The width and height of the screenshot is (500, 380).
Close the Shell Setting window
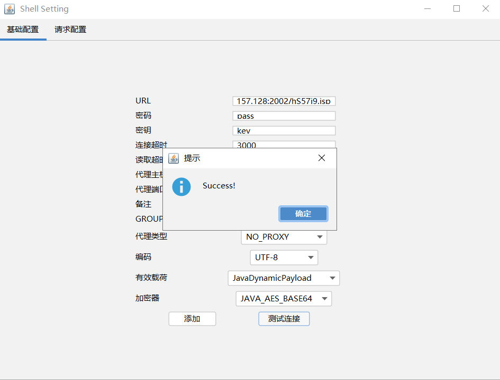pyautogui.click(x=486, y=9)
